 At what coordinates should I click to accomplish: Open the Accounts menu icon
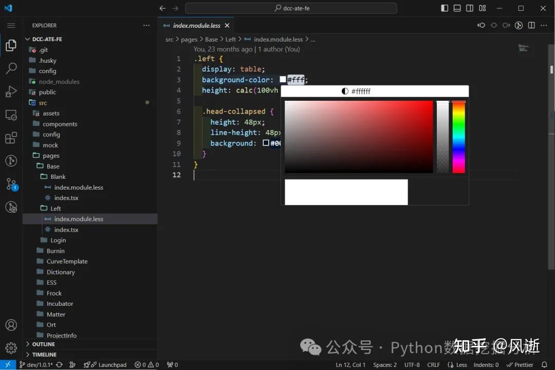pyautogui.click(x=11, y=325)
